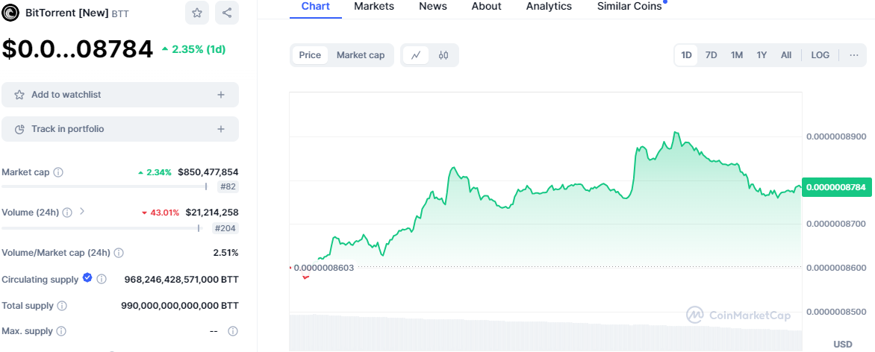The image size is (875, 352).
Task: Click the current price label on chart
Action: pos(836,188)
